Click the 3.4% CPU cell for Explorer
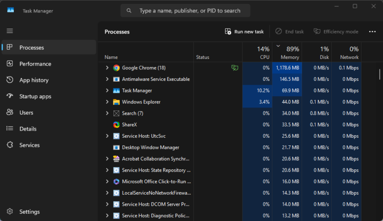The width and height of the screenshot is (383, 221). pos(257,102)
